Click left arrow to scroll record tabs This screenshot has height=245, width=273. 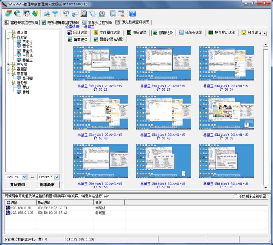260,33
